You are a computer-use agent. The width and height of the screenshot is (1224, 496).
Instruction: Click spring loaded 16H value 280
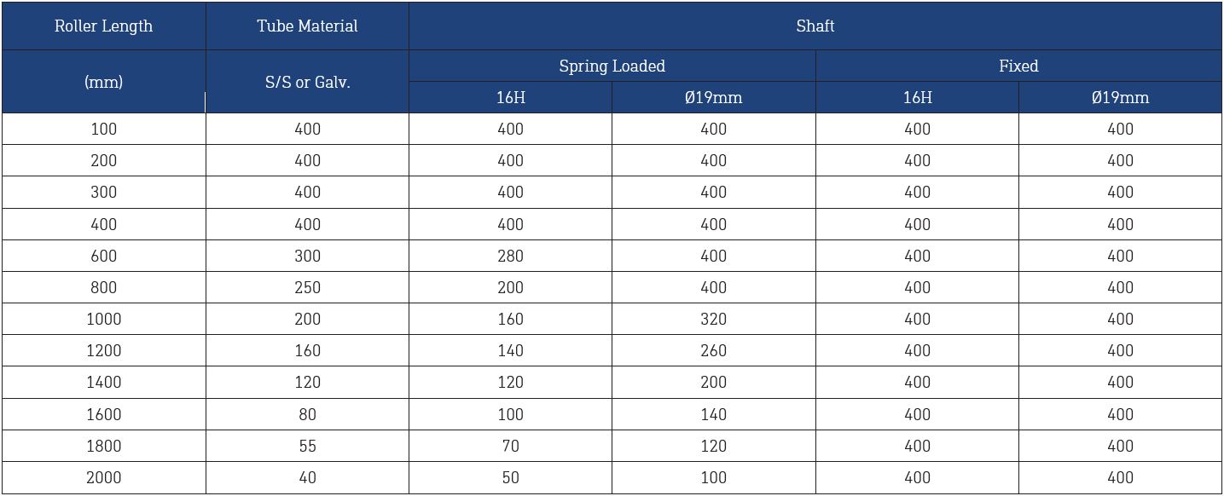click(510, 256)
